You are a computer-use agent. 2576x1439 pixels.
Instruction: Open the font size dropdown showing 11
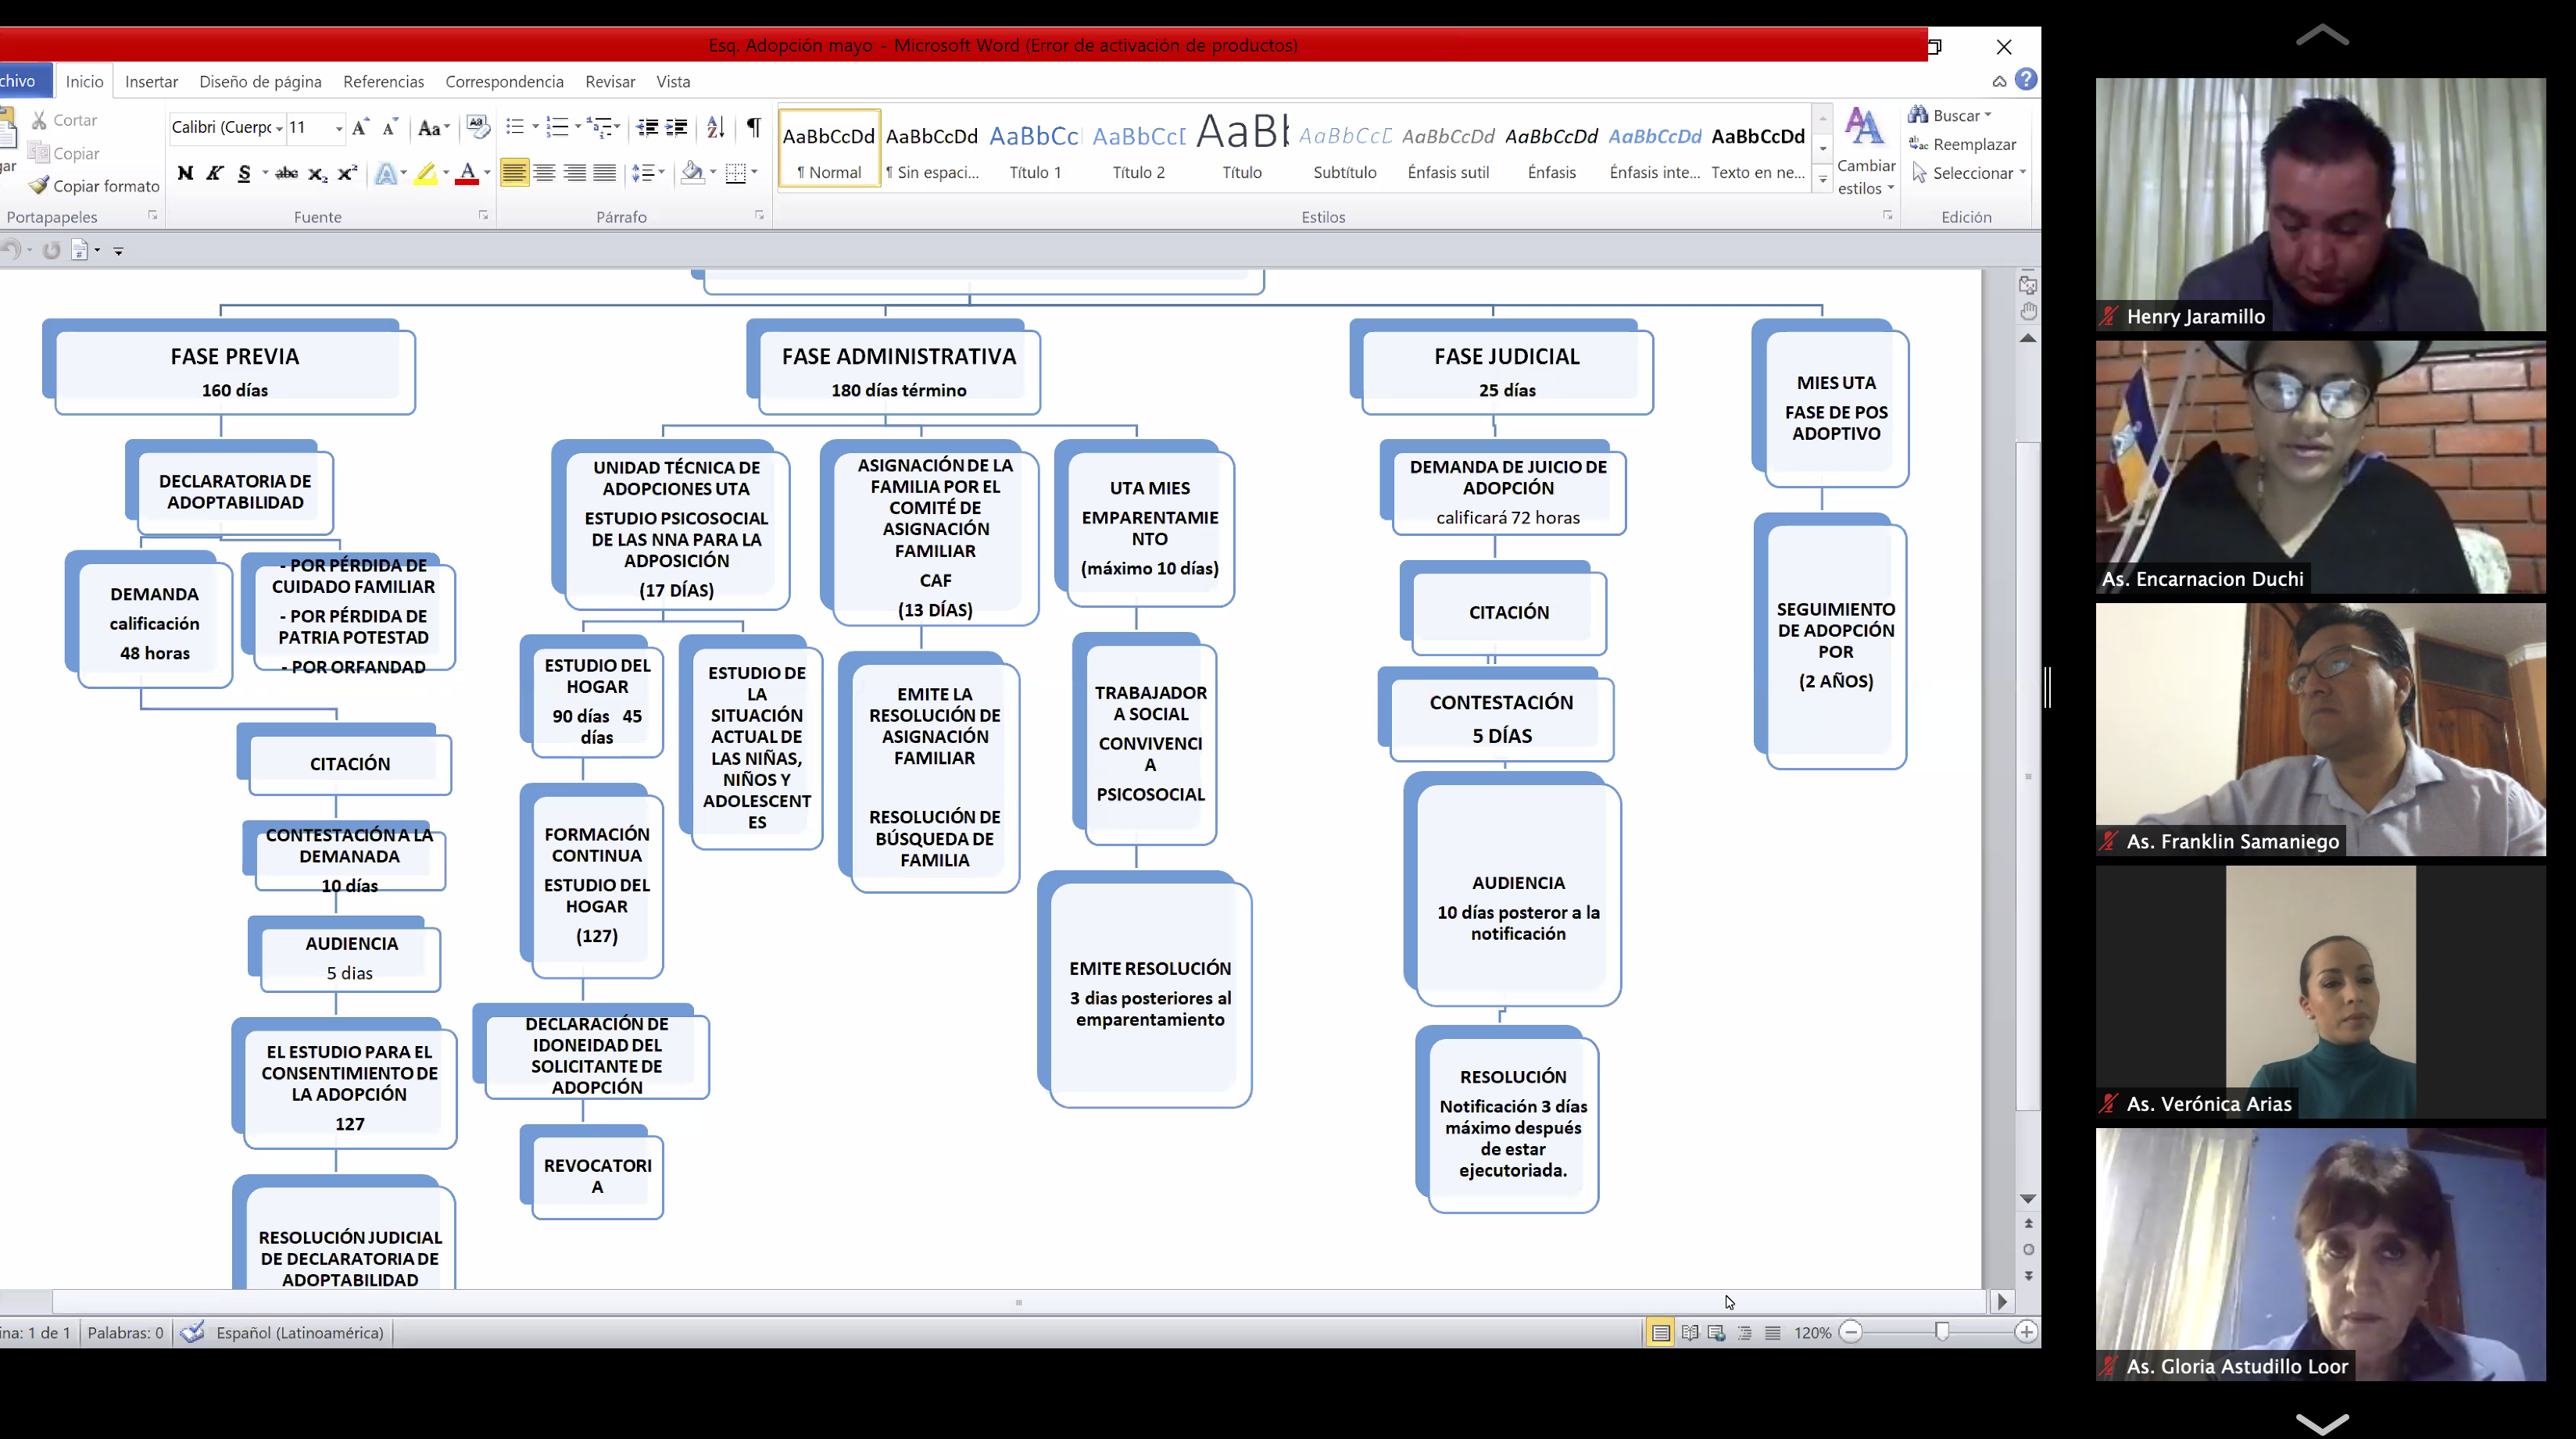click(339, 128)
